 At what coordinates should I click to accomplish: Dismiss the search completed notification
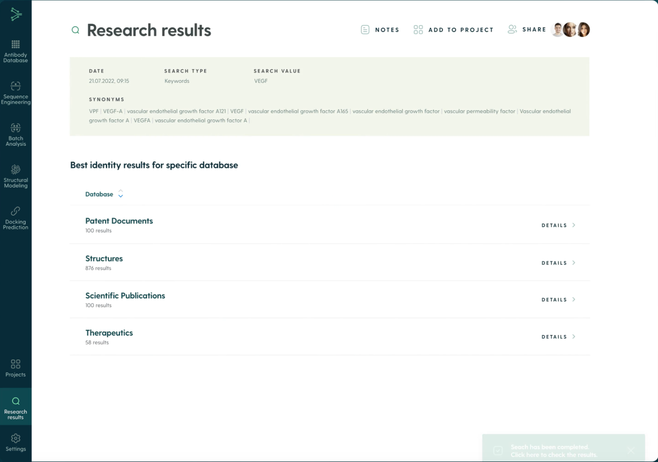630,450
